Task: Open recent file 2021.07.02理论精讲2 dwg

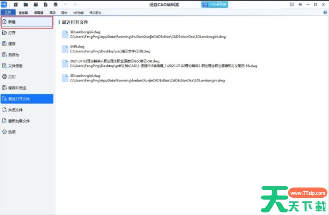Action: (x=159, y=64)
